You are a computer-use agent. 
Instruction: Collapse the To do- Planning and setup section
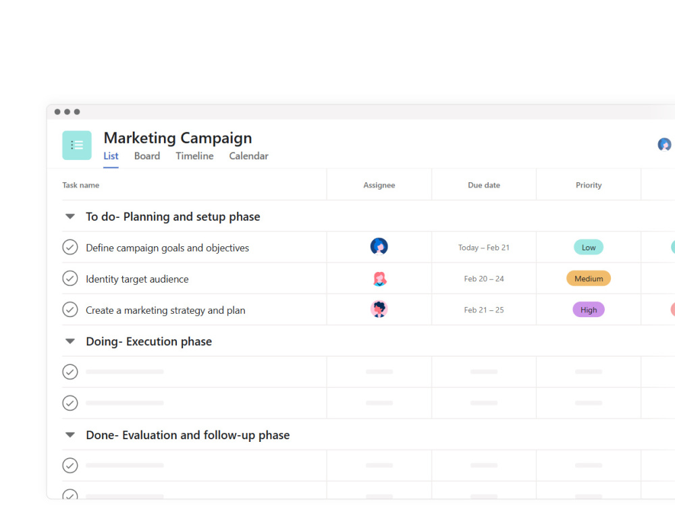pos(70,217)
